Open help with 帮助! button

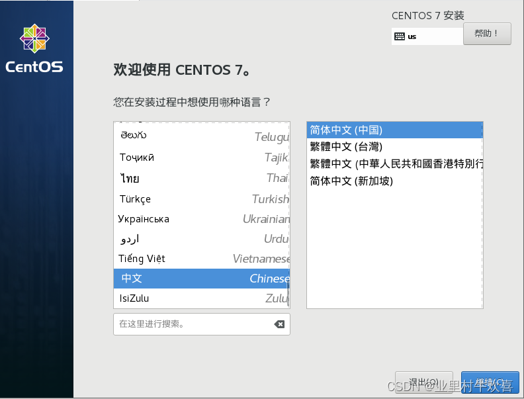(x=487, y=34)
